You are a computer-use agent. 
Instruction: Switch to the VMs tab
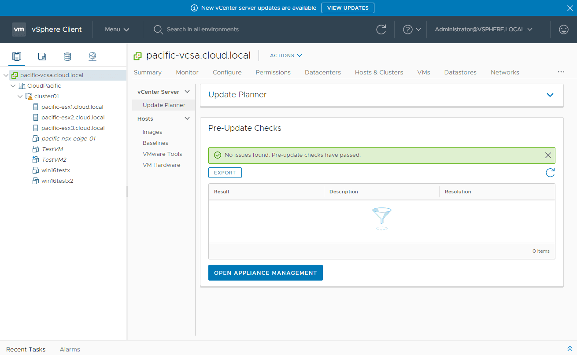pyautogui.click(x=424, y=72)
